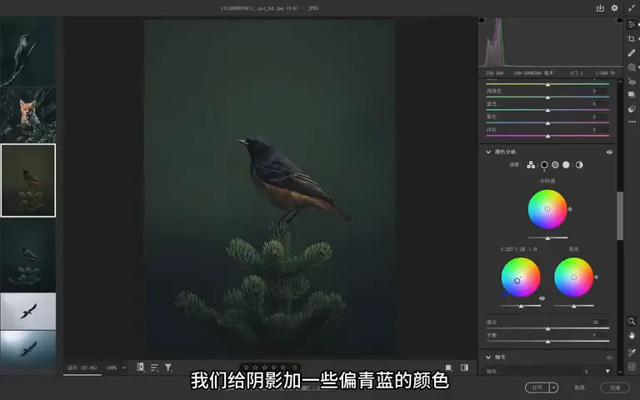The height and width of the screenshot is (400, 640).
Task: Toggle the shadows wheel eye preview
Action: coord(542,298)
